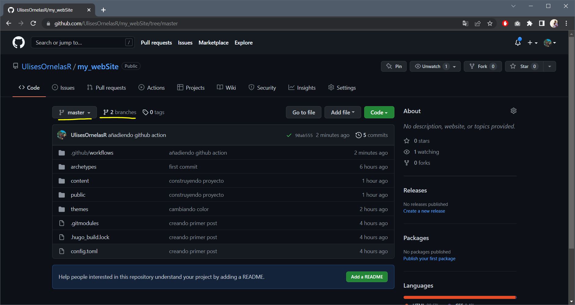Viewport: 575px width, 305px height.
Task: Switch to the Issues repository tab
Action: tap(63, 88)
